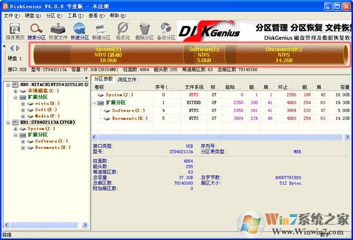Click the 搜索分区 magnifier toolbar icon
The height and width of the screenshot is (240, 353).
pyautogui.click(x=35, y=29)
